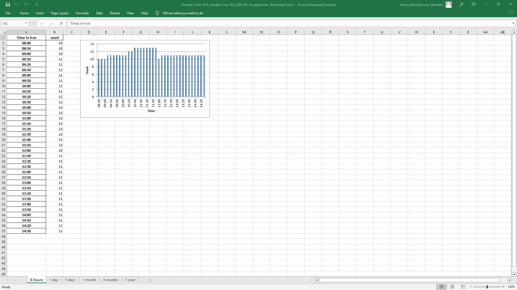Open the Review ribbon tab
517x290 pixels.
point(115,13)
